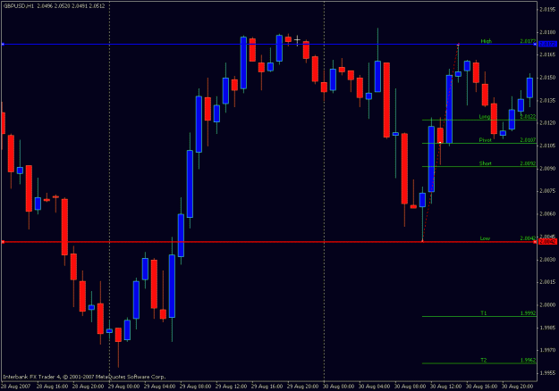
Task: Click the green 1.9992 value beside T1
Action: point(528,313)
